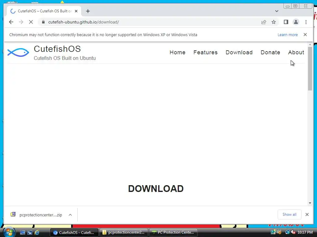Switch to PC Protection Center taskbar button
This screenshot has height=237, width=317.
(173, 232)
